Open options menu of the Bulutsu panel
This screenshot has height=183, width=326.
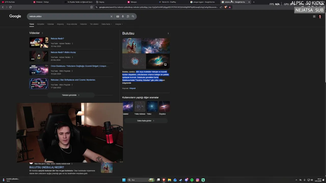pyautogui.click(x=168, y=33)
